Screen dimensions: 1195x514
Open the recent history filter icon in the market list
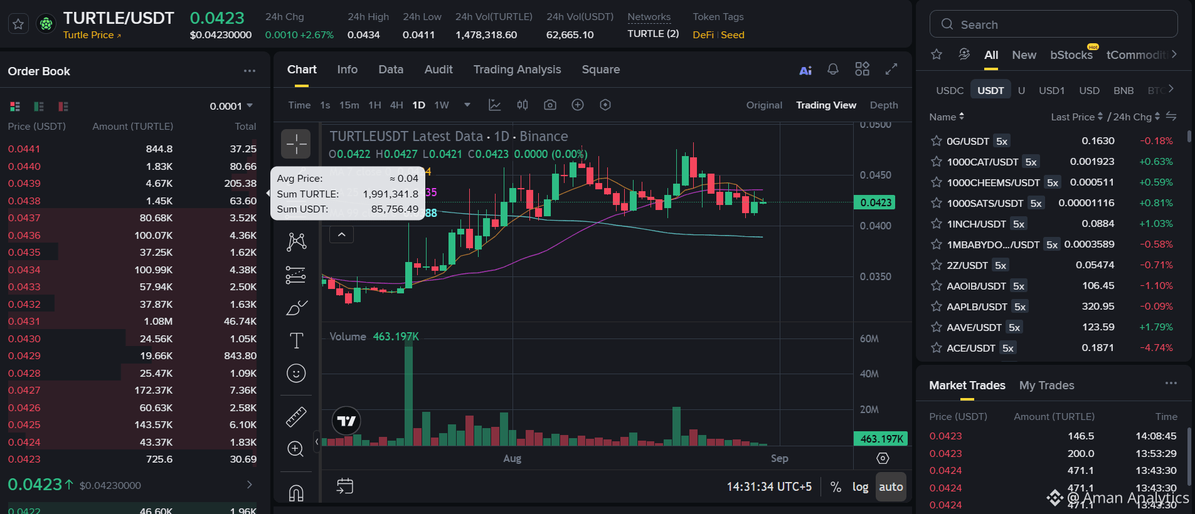point(964,55)
